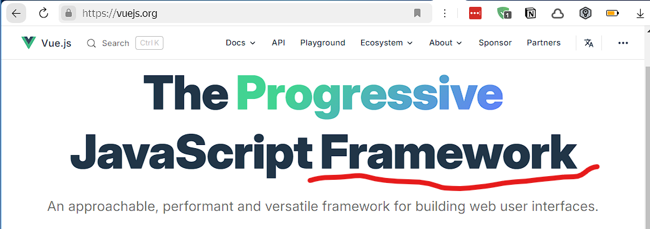This screenshot has height=229, width=650.
Task: Open the green shield extension with badge
Action: pyautogui.click(x=503, y=14)
